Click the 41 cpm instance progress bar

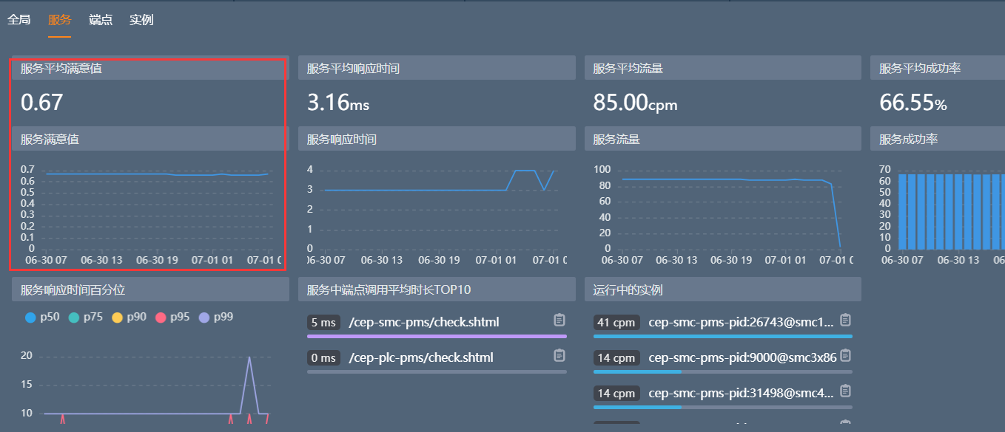click(722, 336)
